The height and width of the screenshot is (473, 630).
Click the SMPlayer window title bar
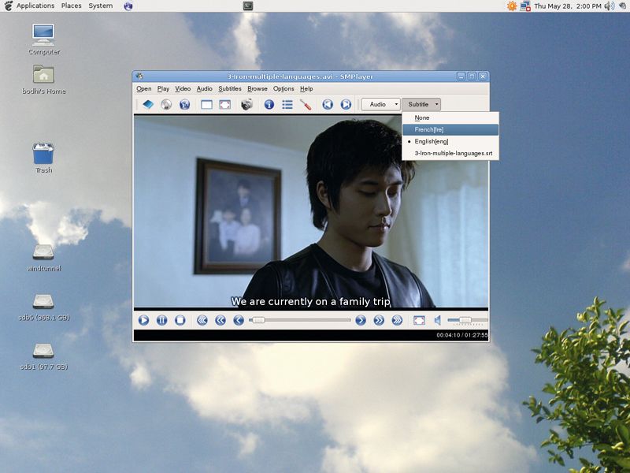(x=300, y=76)
